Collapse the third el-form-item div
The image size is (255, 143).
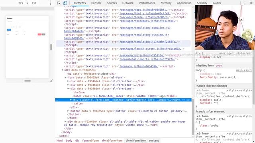[68, 89]
